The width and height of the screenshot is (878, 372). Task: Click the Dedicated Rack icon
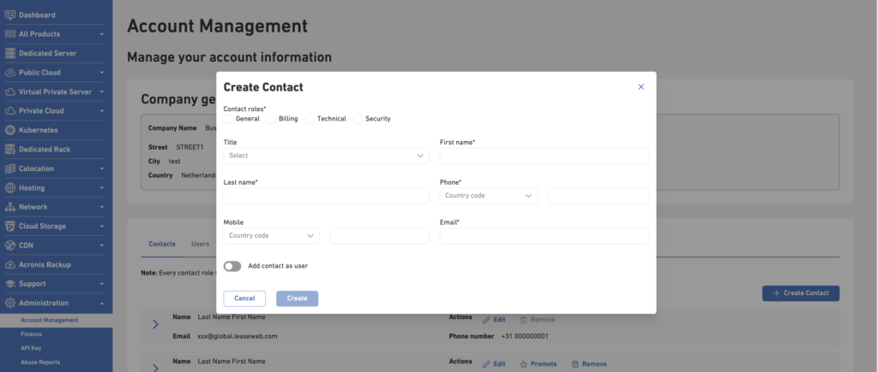coord(9,149)
